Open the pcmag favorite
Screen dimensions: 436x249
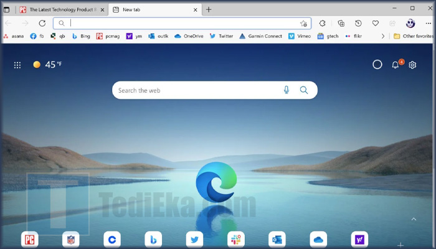(x=108, y=36)
